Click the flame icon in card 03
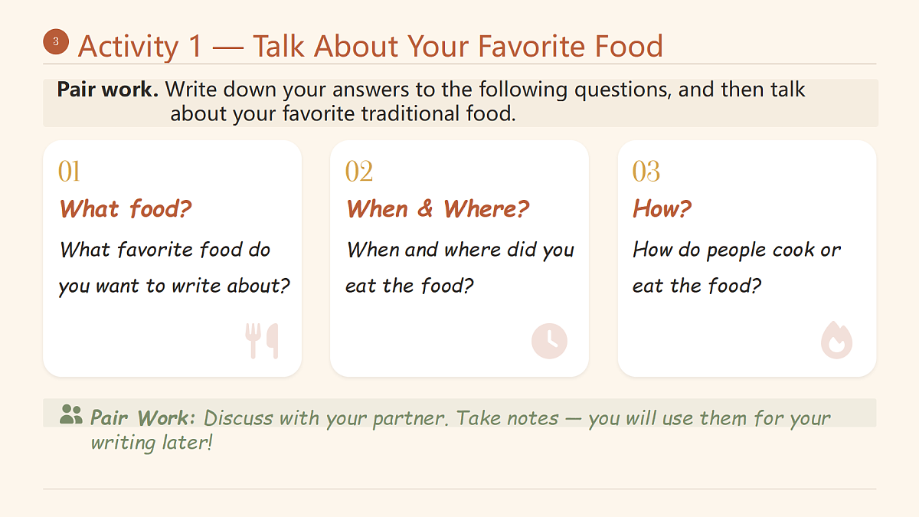The height and width of the screenshot is (517, 919). pyautogui.click(x=836, y=341)
